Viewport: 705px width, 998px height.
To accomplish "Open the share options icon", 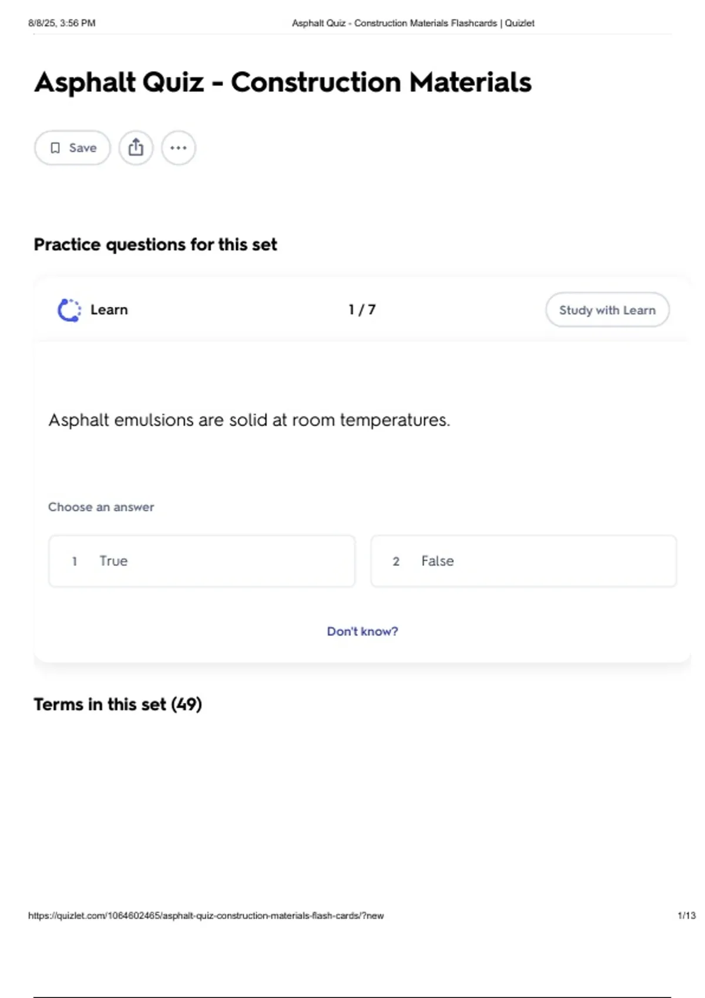I will coord(136,148).
